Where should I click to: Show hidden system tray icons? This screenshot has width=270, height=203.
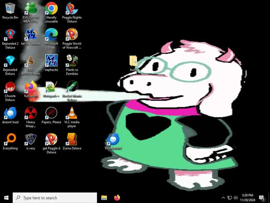tap(223, 198)
